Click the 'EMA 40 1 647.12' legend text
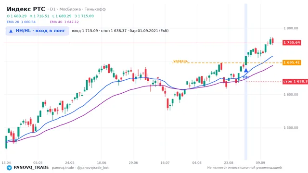 pyautogui.click(x=64, y=22)
